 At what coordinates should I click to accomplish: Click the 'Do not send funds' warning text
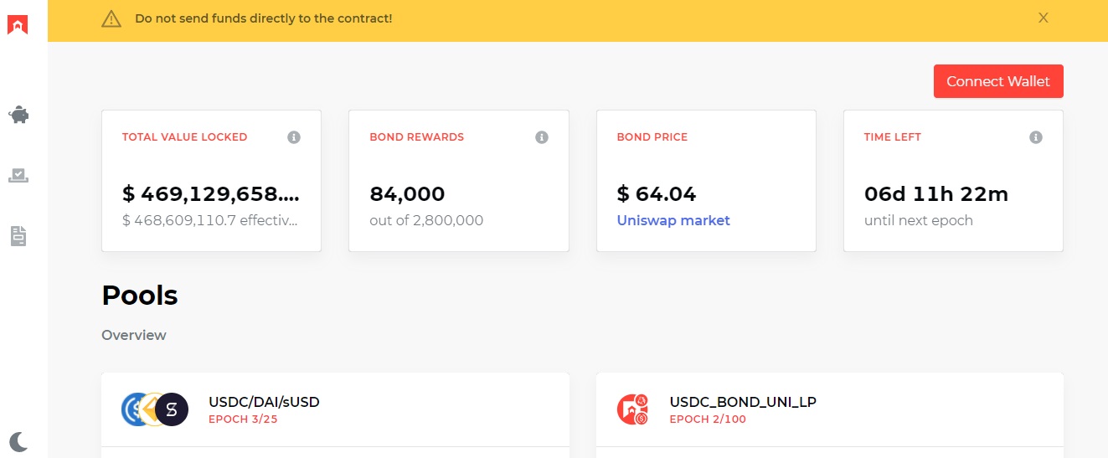pyautogui.click(x=263, y=18)
